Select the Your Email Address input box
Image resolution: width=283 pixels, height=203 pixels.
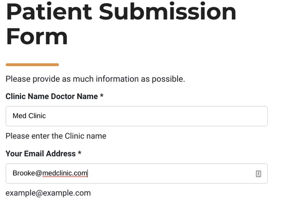tap(137, 173)
